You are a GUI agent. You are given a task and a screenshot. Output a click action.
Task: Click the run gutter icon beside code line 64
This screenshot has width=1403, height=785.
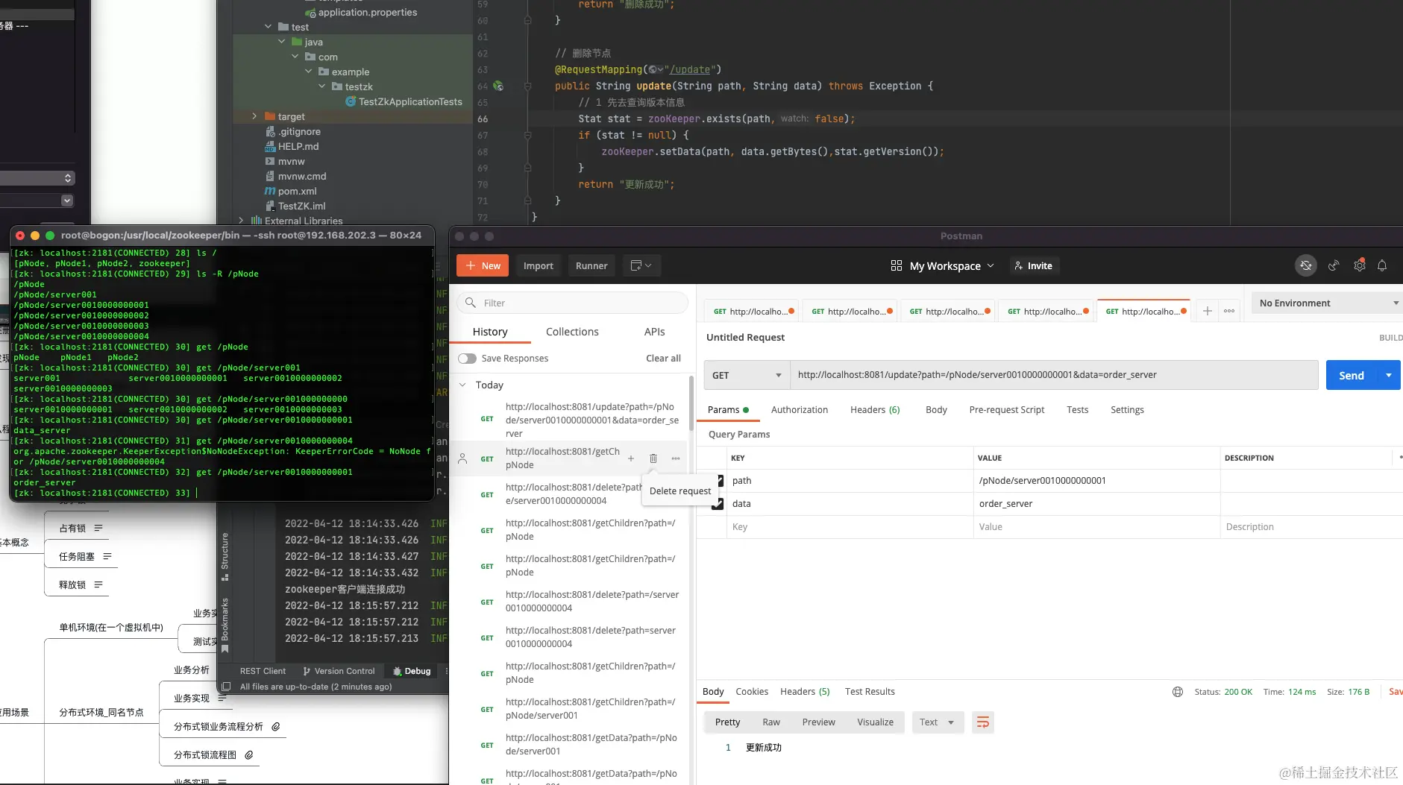[498, 86]
